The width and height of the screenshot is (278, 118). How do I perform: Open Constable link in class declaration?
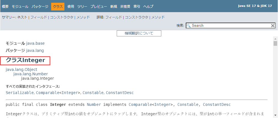(188, 104)
